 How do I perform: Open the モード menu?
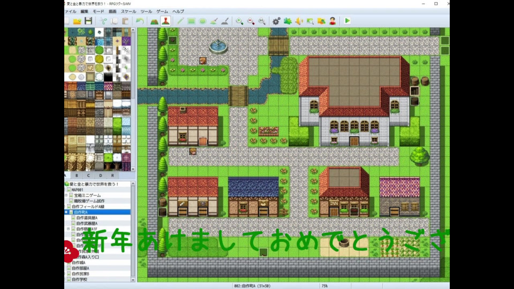(99, 11)
